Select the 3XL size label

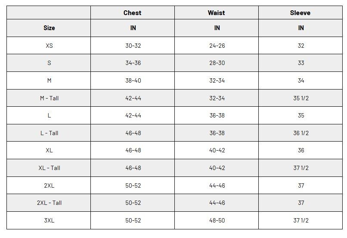[49, 220]
